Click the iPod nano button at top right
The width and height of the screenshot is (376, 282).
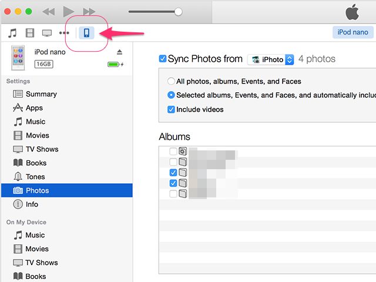tap(352, 32)
